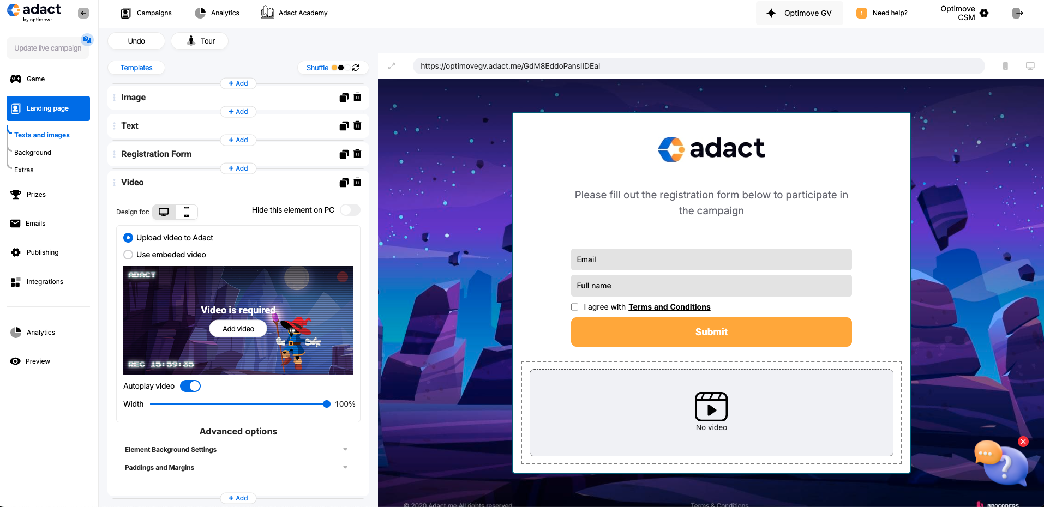
Task: Select the Landing page section
Action: pyautogui.click(x=48, y=108)
